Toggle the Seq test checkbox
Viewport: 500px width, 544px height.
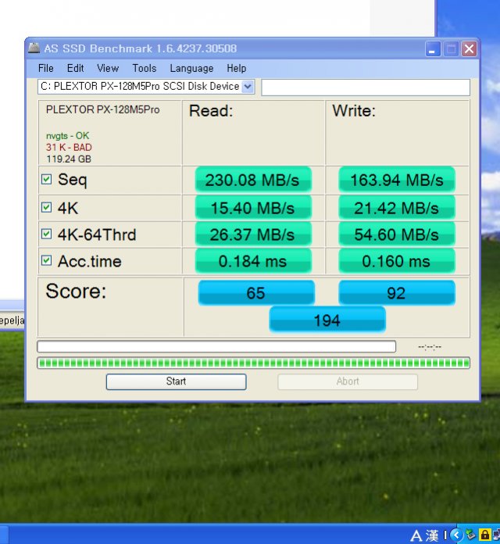[x=46, y=179]
